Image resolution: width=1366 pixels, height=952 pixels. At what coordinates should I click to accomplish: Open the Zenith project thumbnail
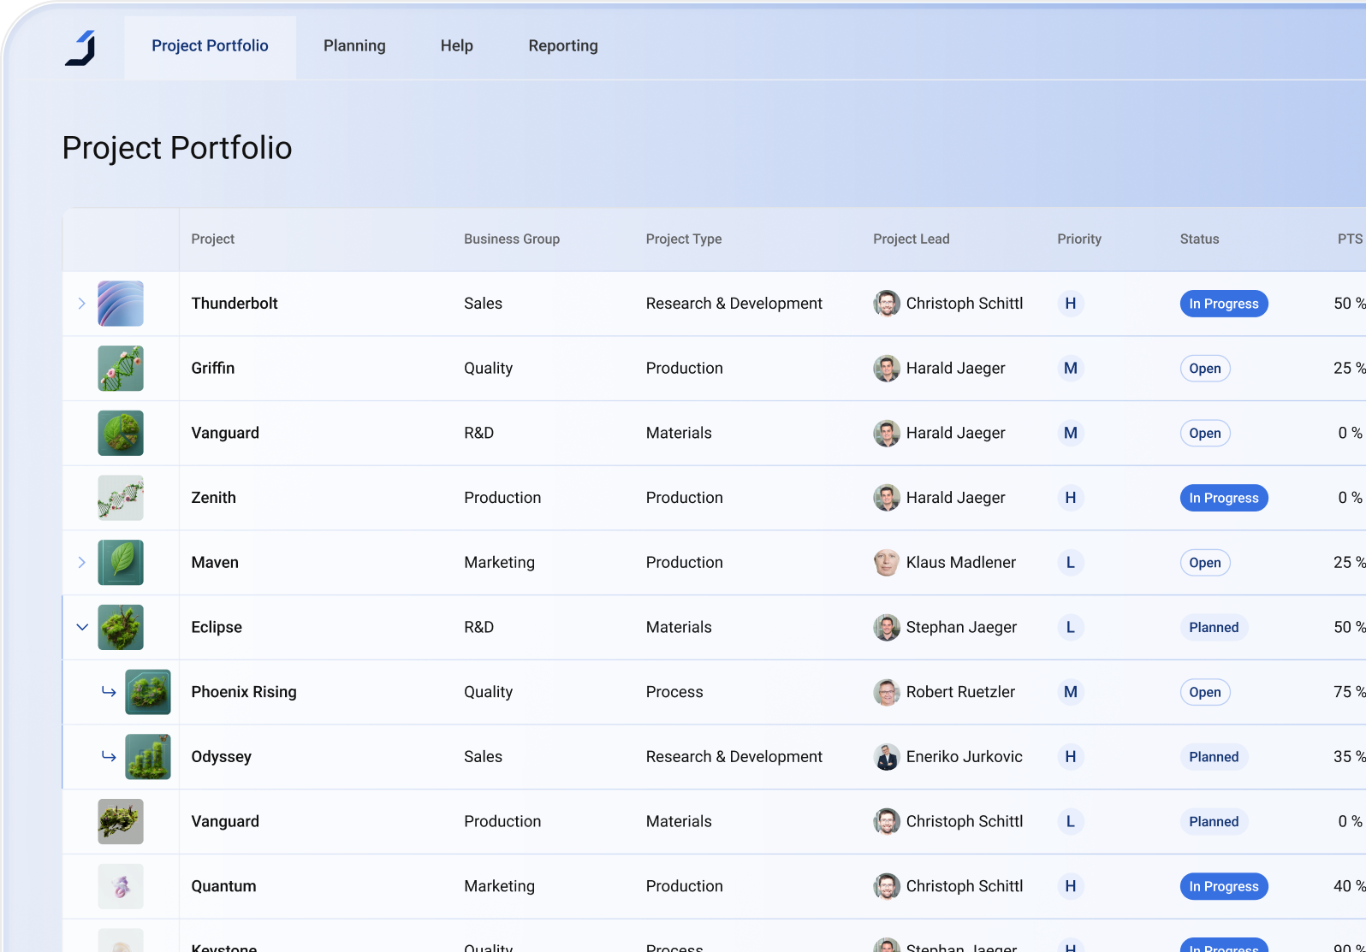121,498
